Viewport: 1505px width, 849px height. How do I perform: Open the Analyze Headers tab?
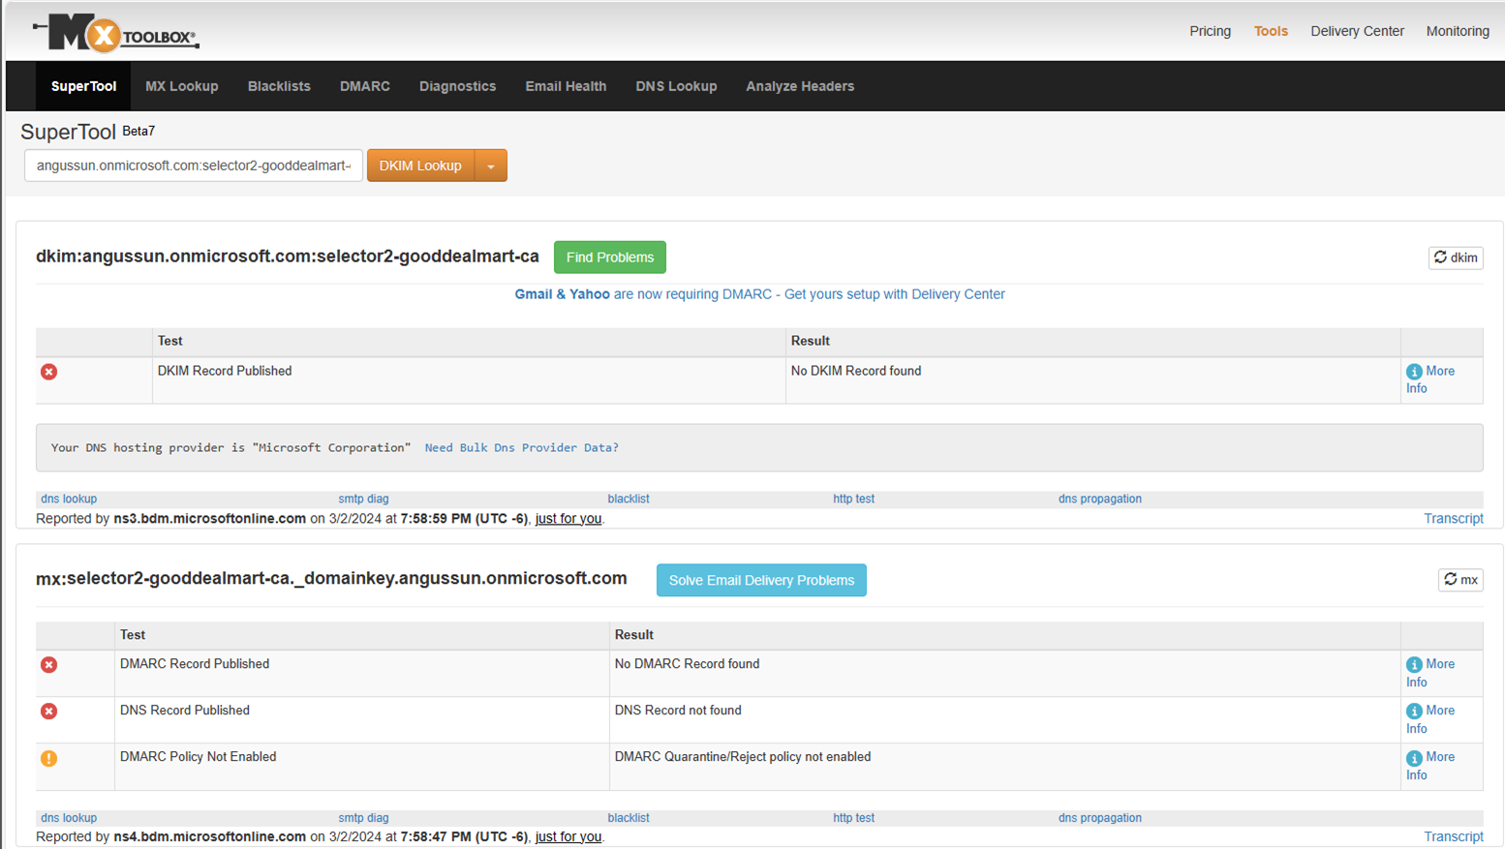[800, 86]
